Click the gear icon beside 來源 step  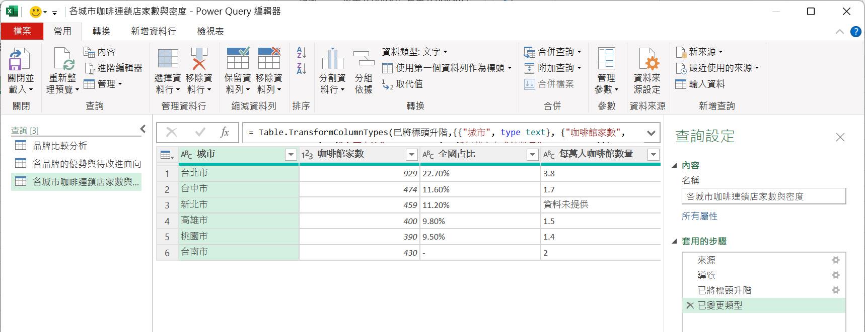click(x=835, y=260)
